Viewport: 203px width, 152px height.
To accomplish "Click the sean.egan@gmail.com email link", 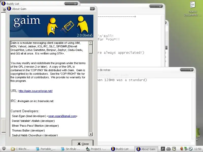I will 62,116.
